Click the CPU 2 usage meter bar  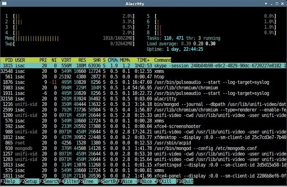point(74,21)
